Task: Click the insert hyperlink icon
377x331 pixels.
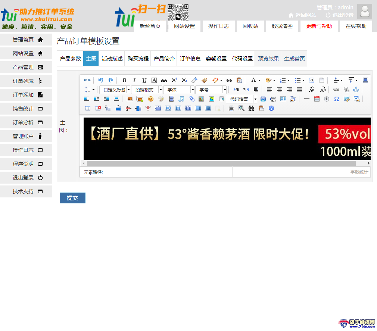Action: [x=336, y=90]
